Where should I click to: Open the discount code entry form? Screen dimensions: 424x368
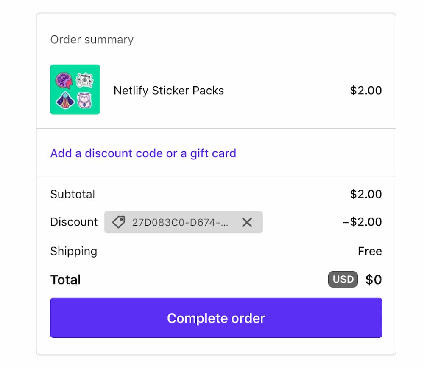pyautogui.click(x=143, y=153)
